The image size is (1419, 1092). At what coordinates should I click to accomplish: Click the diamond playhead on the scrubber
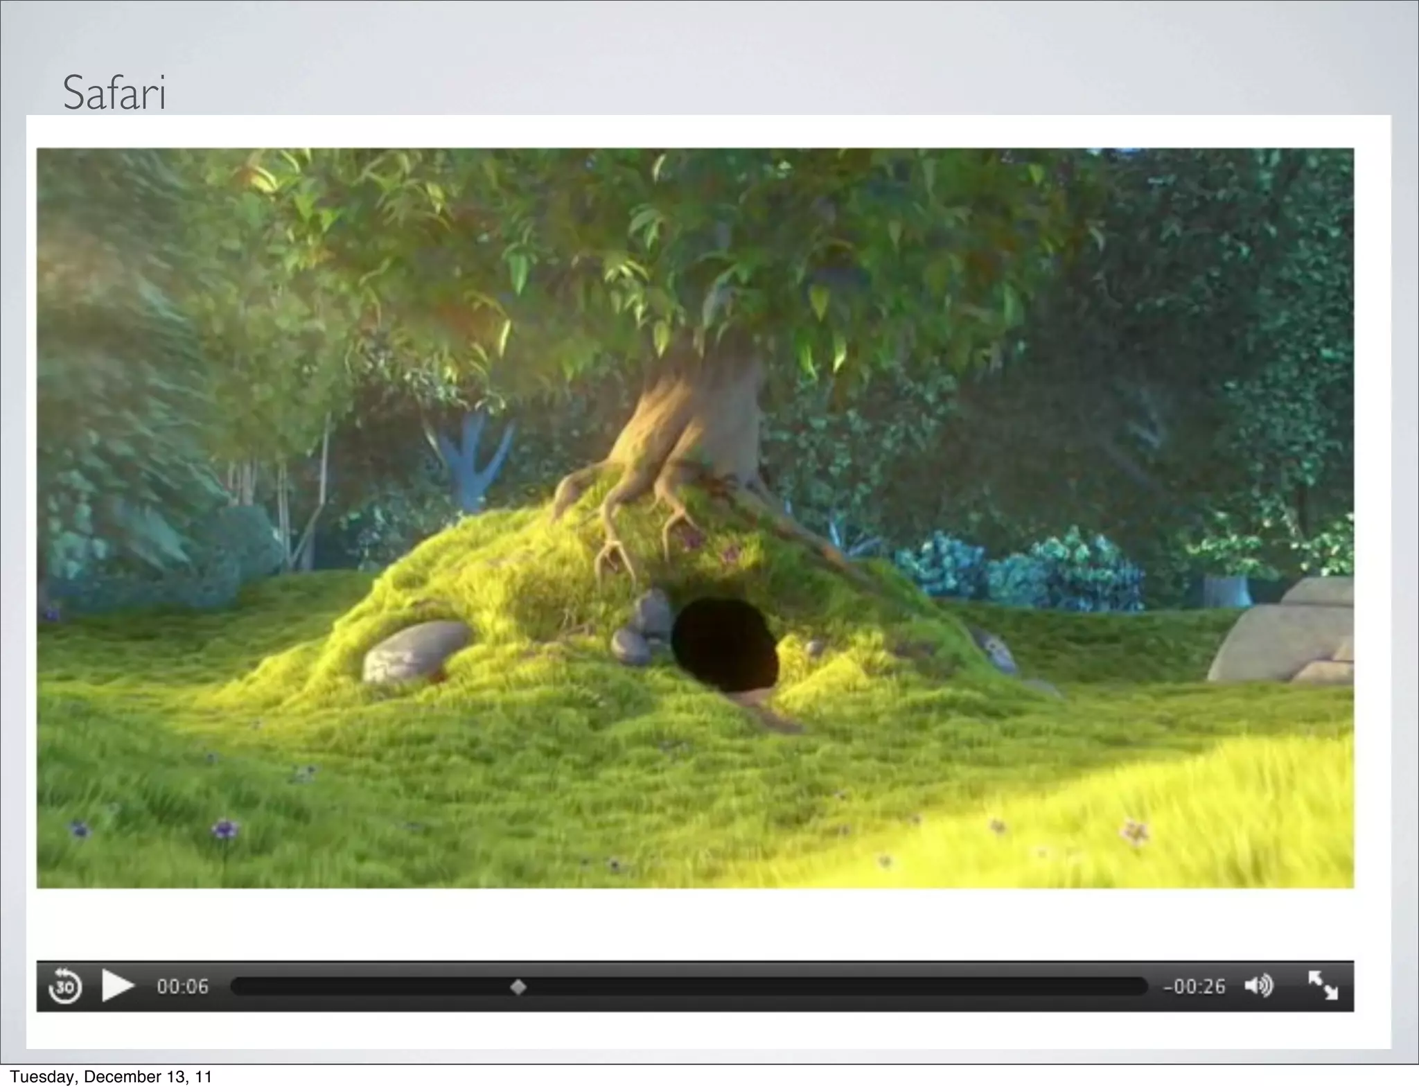click(x=518, y=987)
